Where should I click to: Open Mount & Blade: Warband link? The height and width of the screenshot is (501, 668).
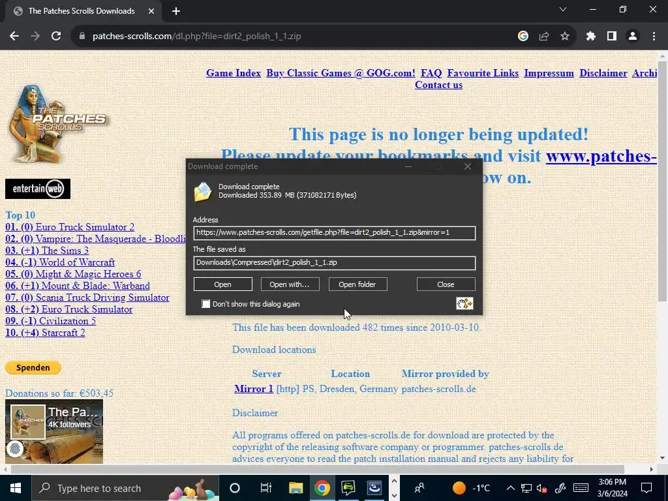(78, 286)
